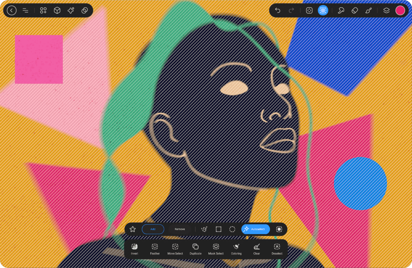Open the Layers panel
Image resolution: width=412 pixels, height=268 pixels.
pyautogui.click(x=386, y=10)
